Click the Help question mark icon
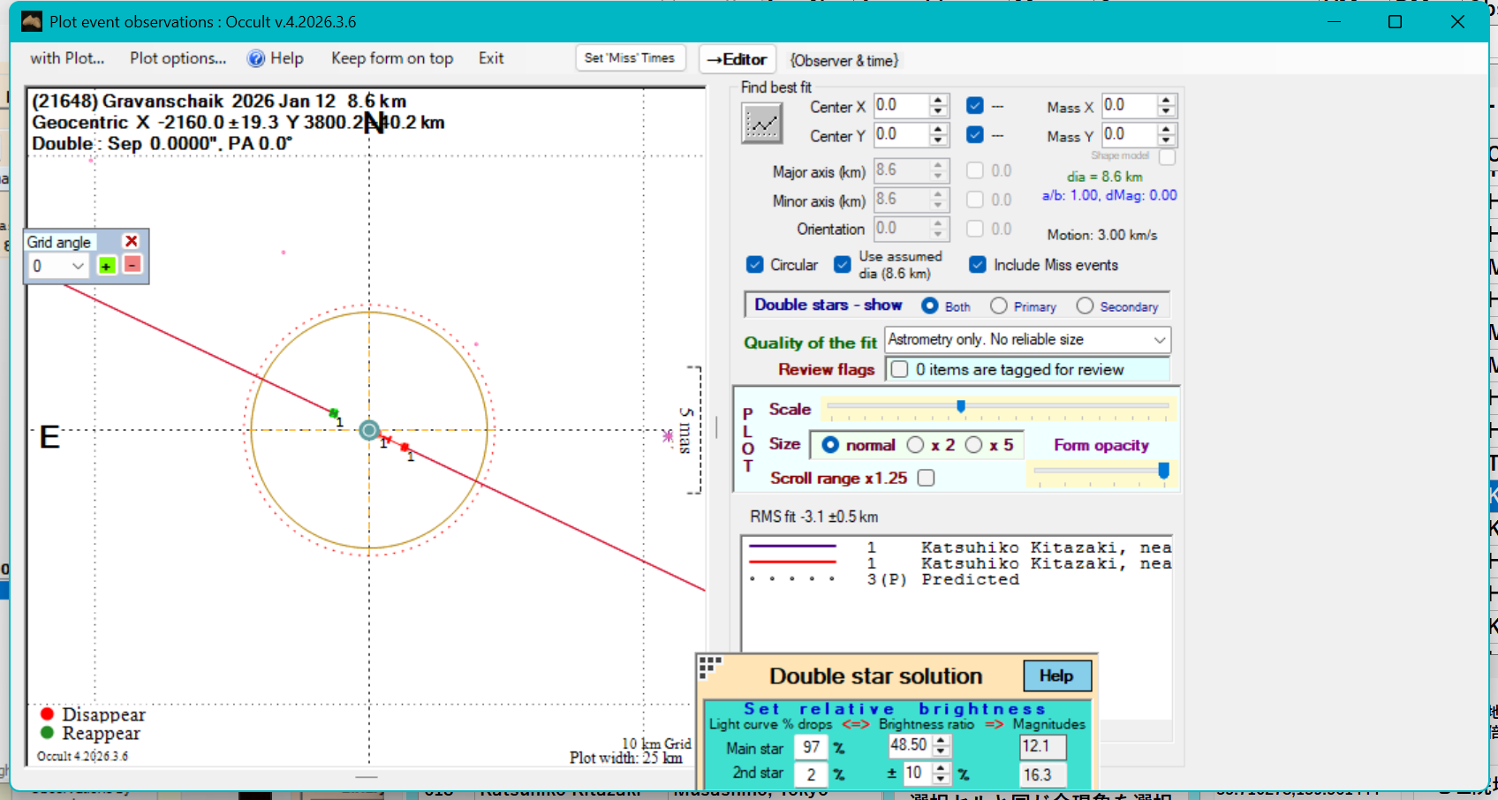 click(256, 58)
